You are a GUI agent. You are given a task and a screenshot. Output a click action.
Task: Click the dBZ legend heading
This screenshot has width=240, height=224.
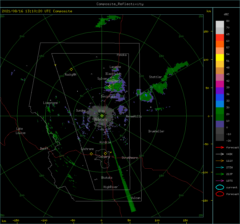[226, 14]
